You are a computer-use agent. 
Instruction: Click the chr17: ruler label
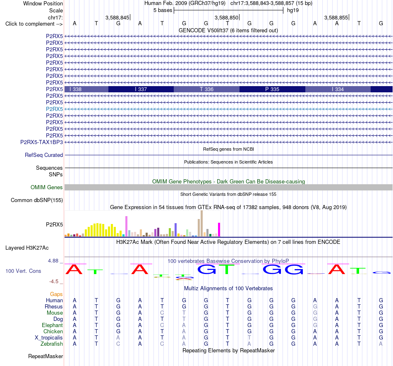(x=55, y=17)
